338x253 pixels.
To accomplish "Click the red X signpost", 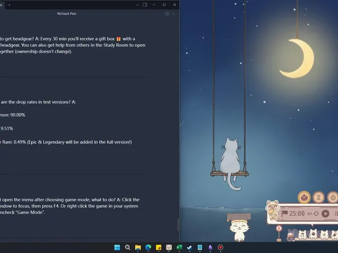I will click(x=279, y=233).
